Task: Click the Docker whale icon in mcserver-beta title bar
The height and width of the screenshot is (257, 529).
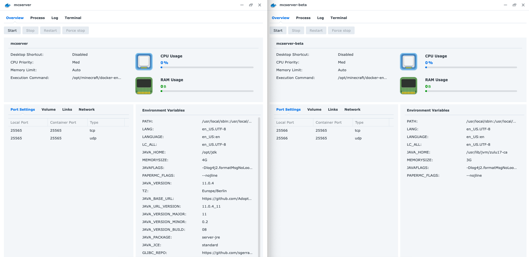Action: coord(273,5)
